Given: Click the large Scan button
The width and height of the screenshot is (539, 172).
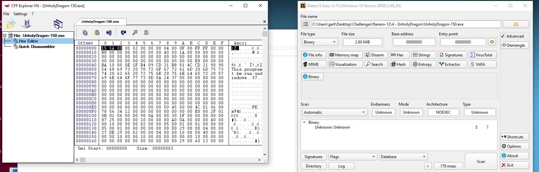Looking at the screenshot, I should pos(481,161).
